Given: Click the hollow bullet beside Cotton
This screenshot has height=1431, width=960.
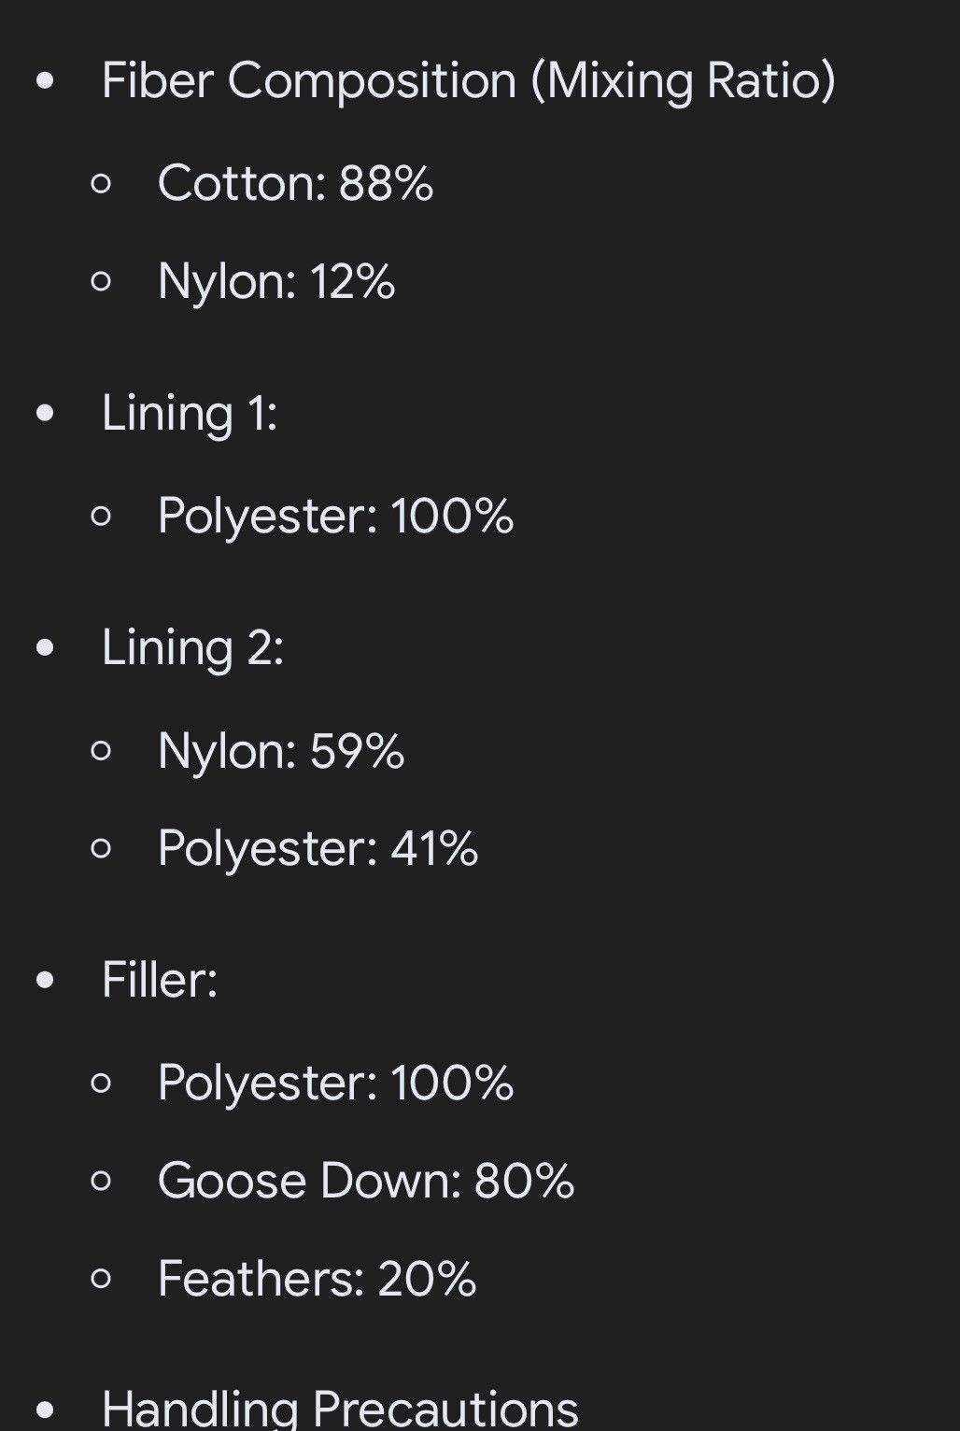Looking at the screenshot, I should coord(102,183).
